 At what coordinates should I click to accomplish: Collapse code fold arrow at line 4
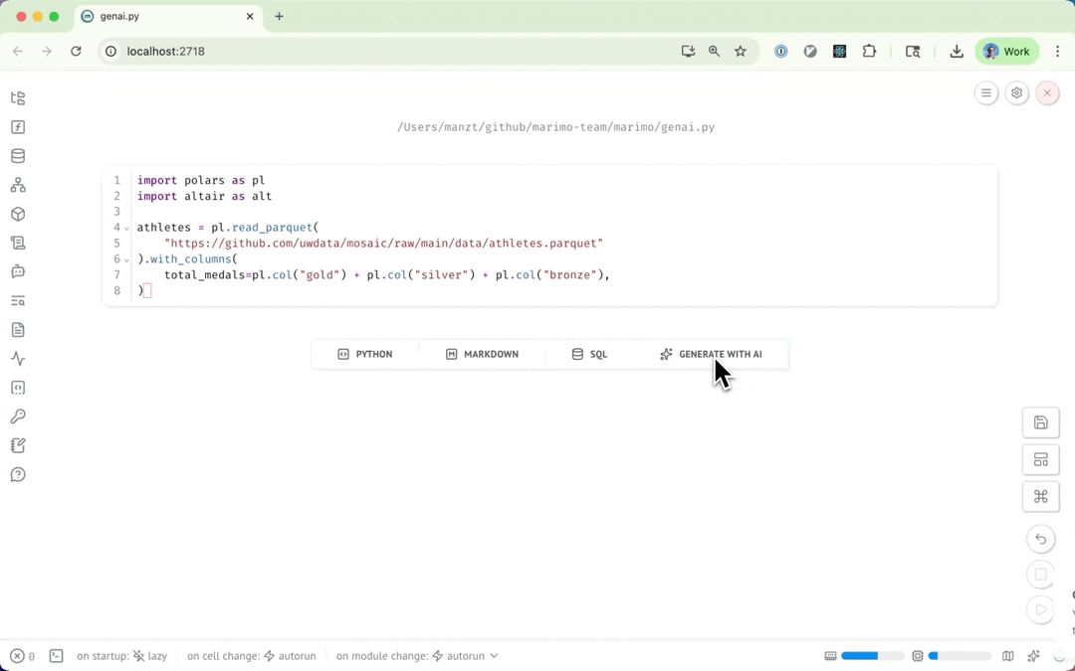126,229
